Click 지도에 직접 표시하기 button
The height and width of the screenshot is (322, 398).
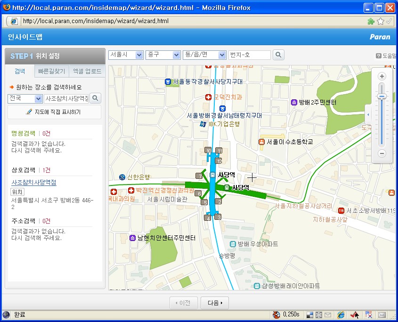click(x=54, y=112)
